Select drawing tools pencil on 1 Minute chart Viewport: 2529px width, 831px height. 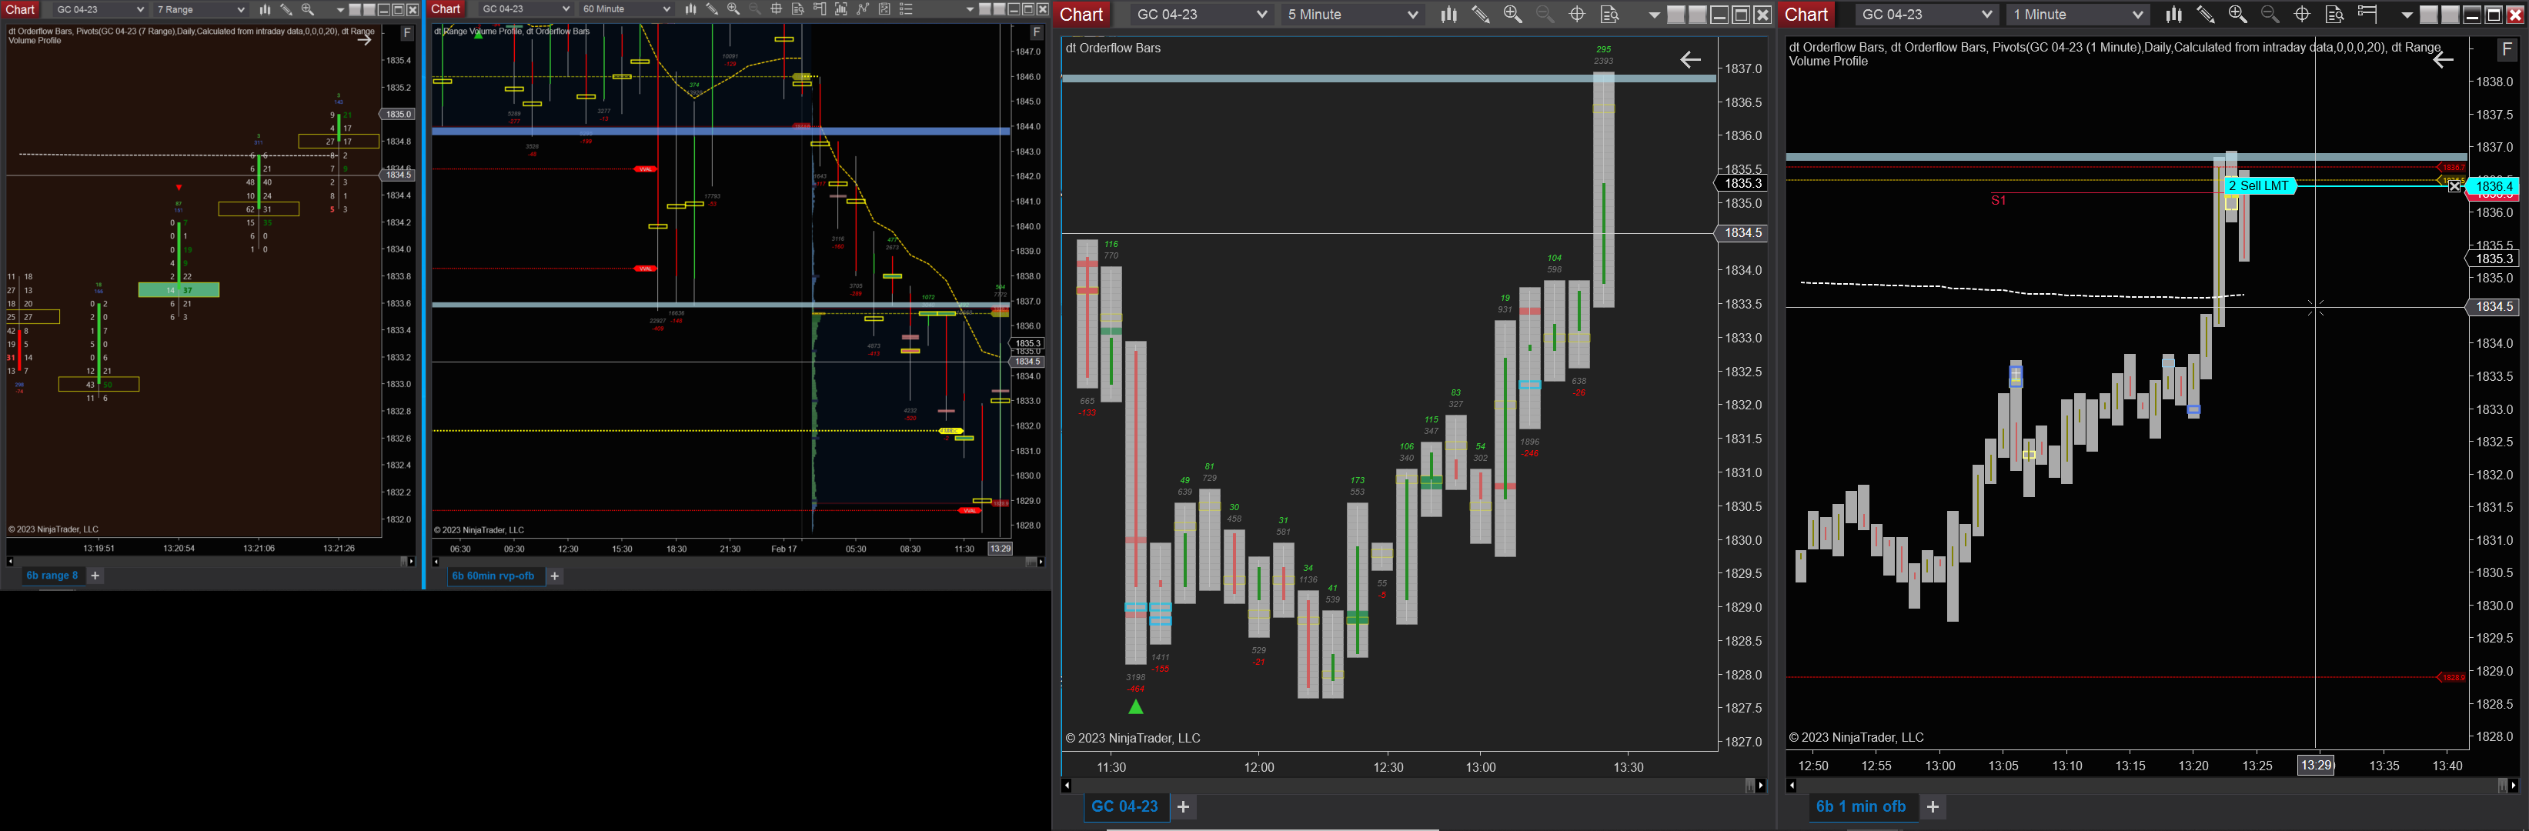2205,15
